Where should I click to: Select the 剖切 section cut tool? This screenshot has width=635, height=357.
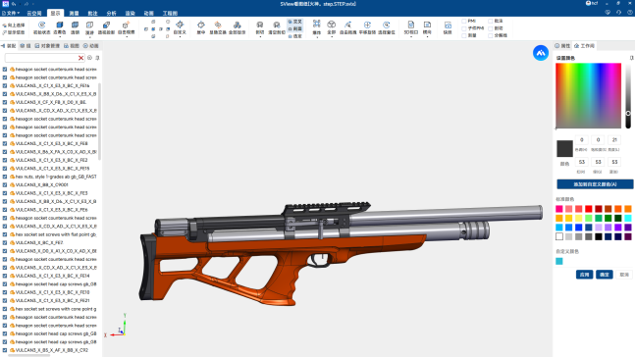click(x=260, y=27)
